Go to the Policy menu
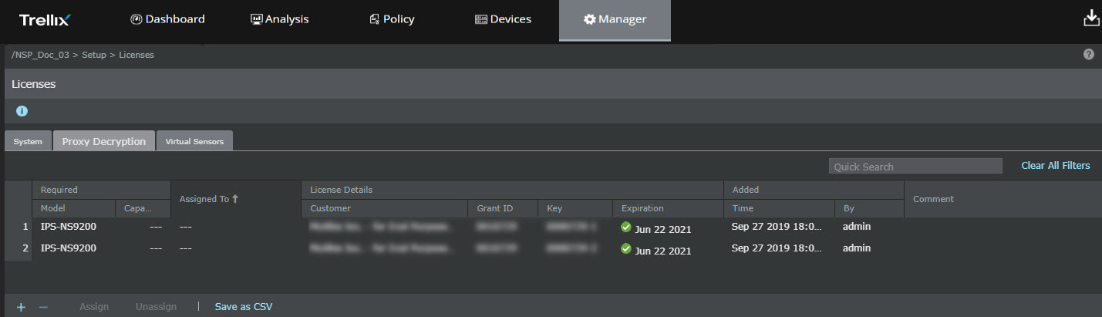The width and height of the screenshot is (1102, 317). coord(392,19)
